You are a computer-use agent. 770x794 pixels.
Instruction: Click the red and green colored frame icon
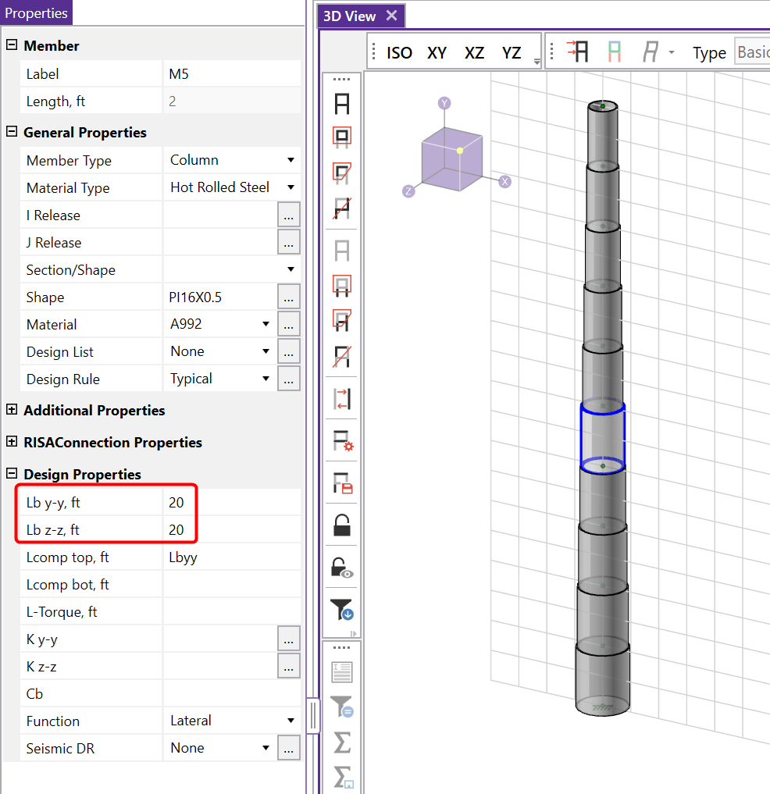(x=615, y=52)
